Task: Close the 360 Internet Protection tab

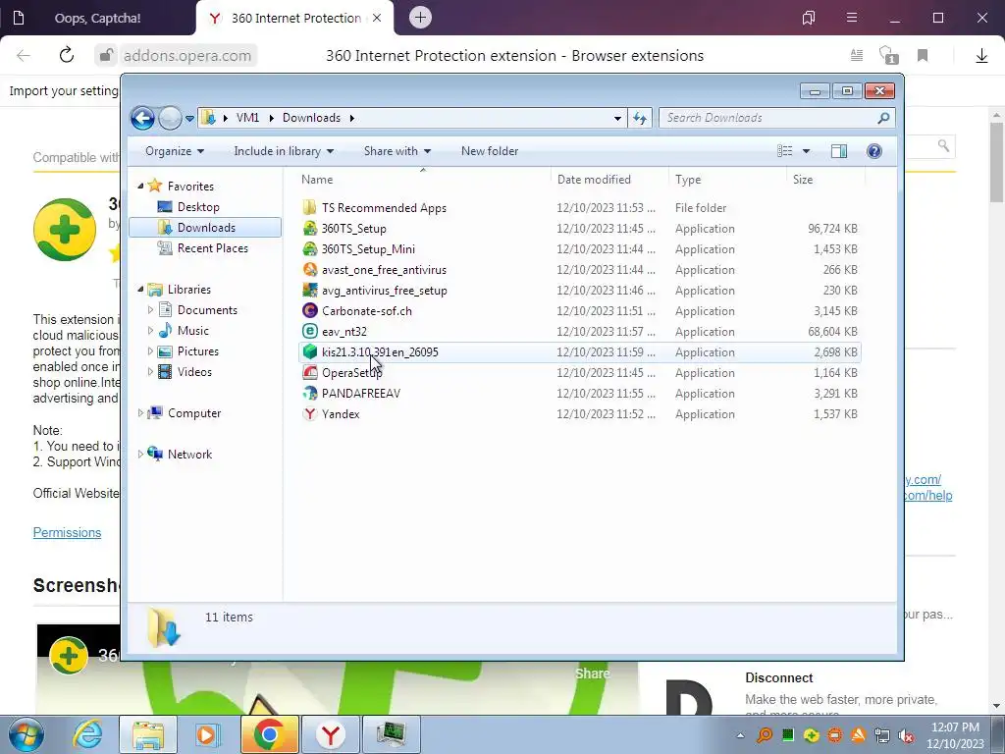Action: point(377,18)
